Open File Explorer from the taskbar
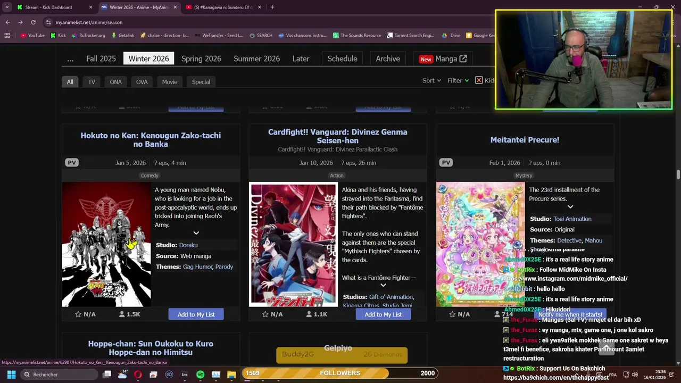681x383 pixels. click(231, 374)
